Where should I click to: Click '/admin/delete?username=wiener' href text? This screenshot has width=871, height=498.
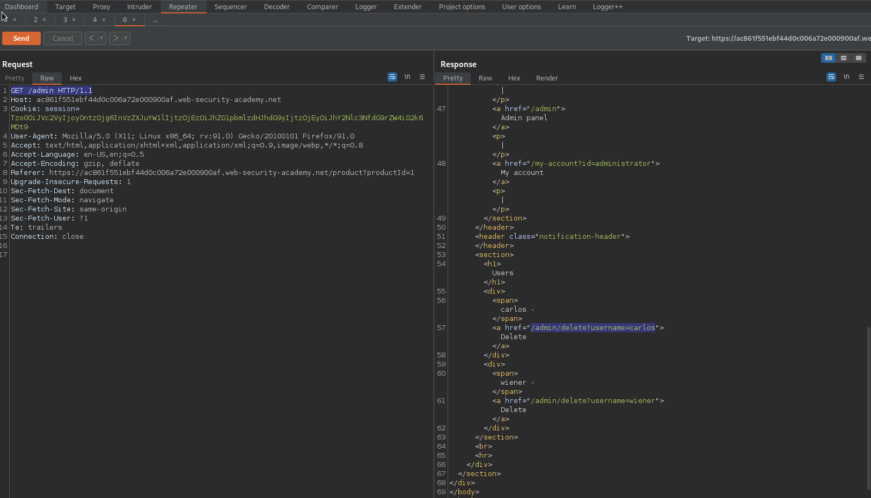[593, 400]
